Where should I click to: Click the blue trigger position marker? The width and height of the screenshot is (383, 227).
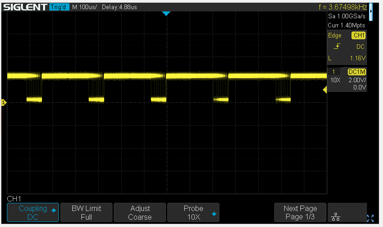(166, 14)
